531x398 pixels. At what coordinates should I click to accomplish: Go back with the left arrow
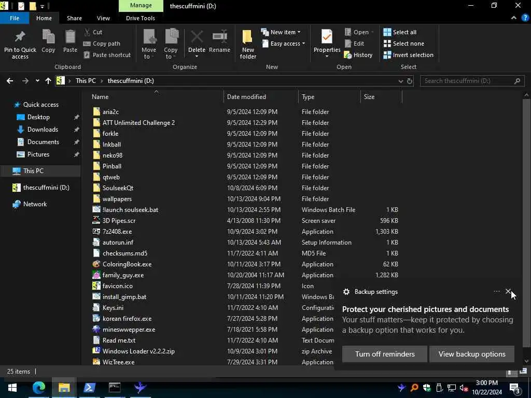pyautogui.click(x=10, y=81)
